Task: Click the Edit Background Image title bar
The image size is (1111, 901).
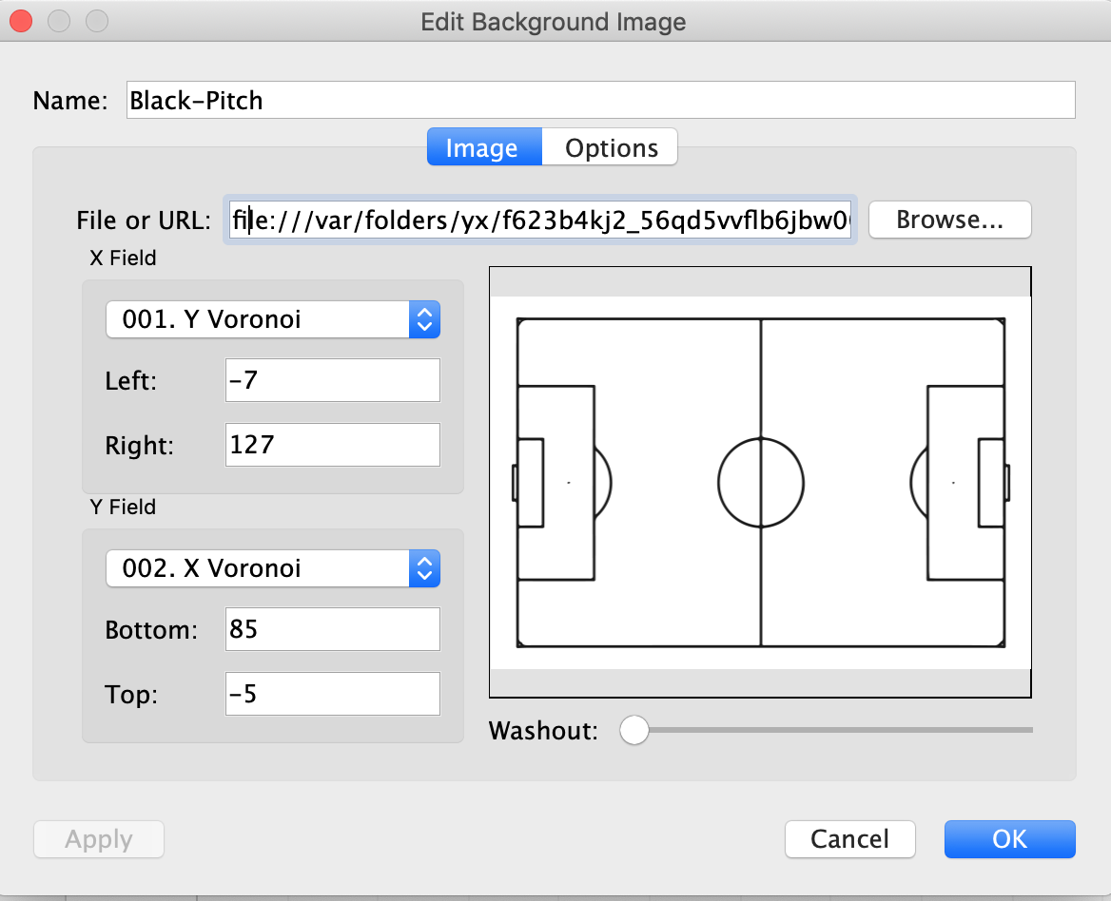Action: coord(554,21)
